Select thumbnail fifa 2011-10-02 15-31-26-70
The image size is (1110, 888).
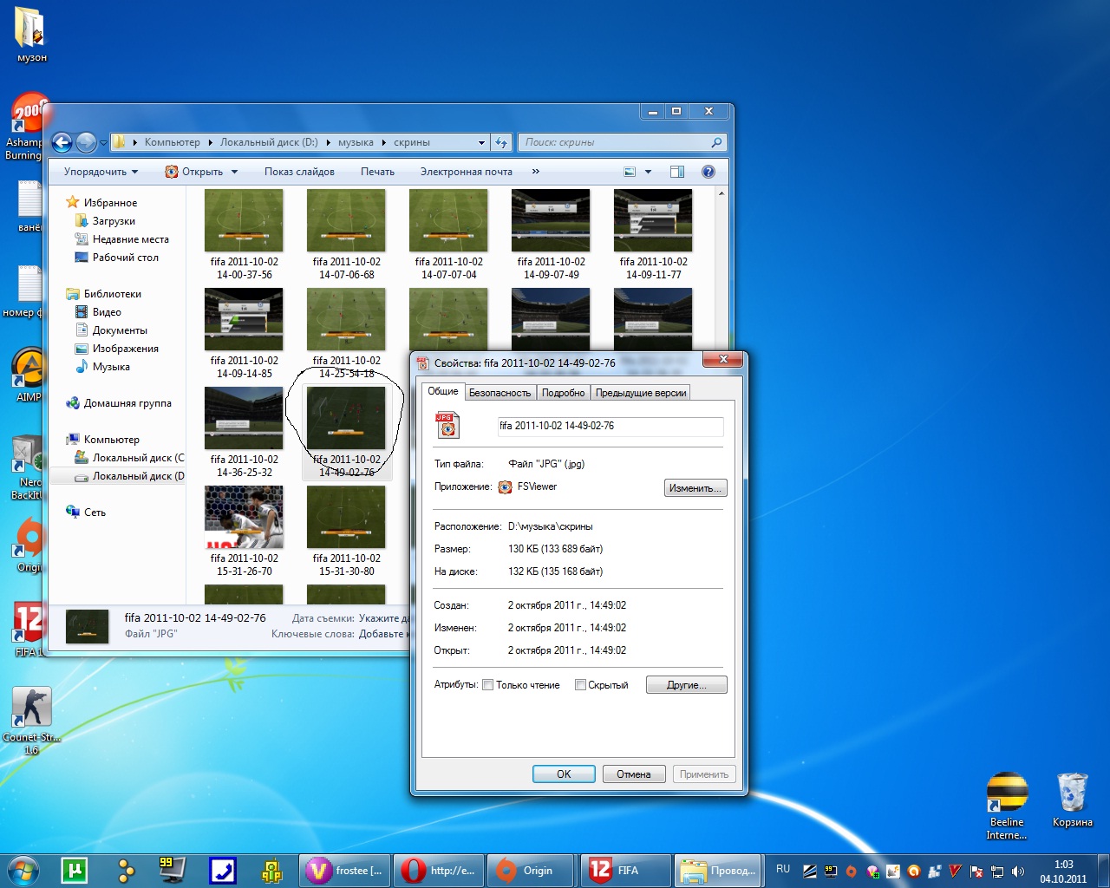(244, 531)
